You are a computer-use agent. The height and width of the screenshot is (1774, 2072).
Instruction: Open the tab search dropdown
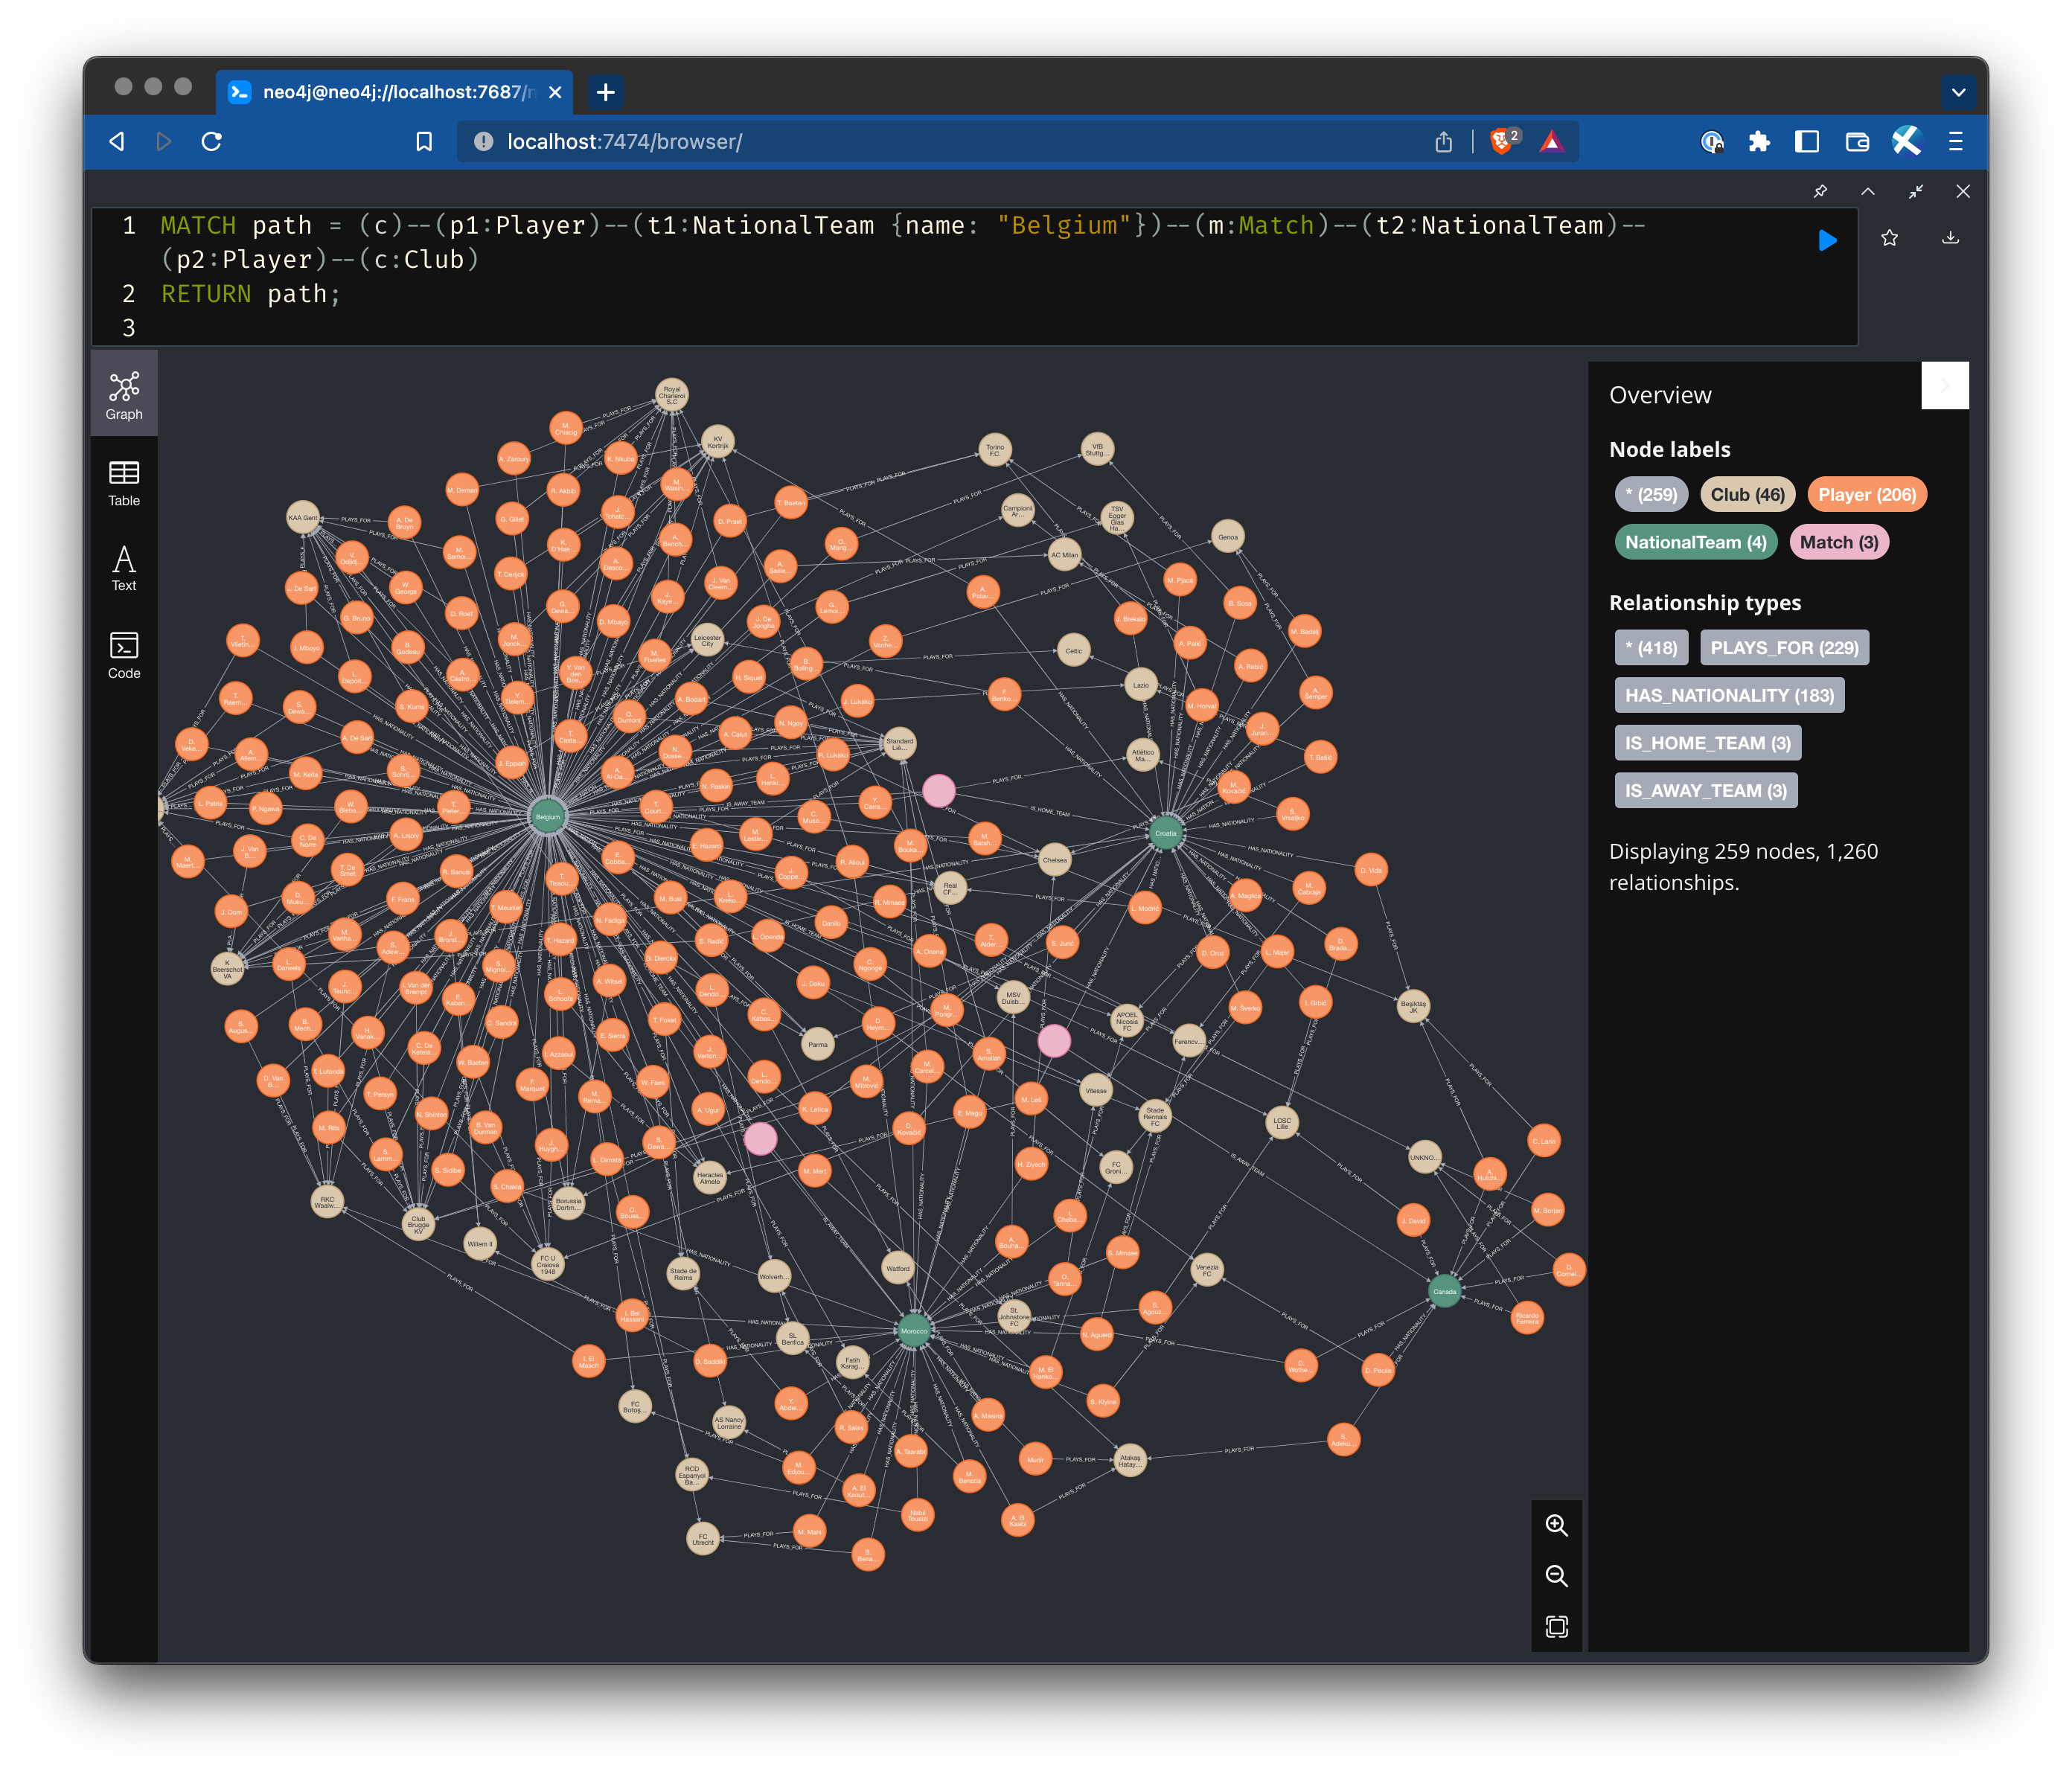[1958, 92]
